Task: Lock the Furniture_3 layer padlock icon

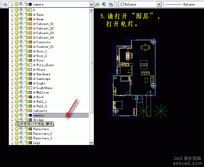Action: [x=27, y=138]
